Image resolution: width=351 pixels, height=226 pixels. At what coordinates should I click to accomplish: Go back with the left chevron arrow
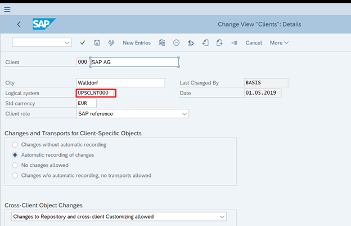(x=19, y=24)
